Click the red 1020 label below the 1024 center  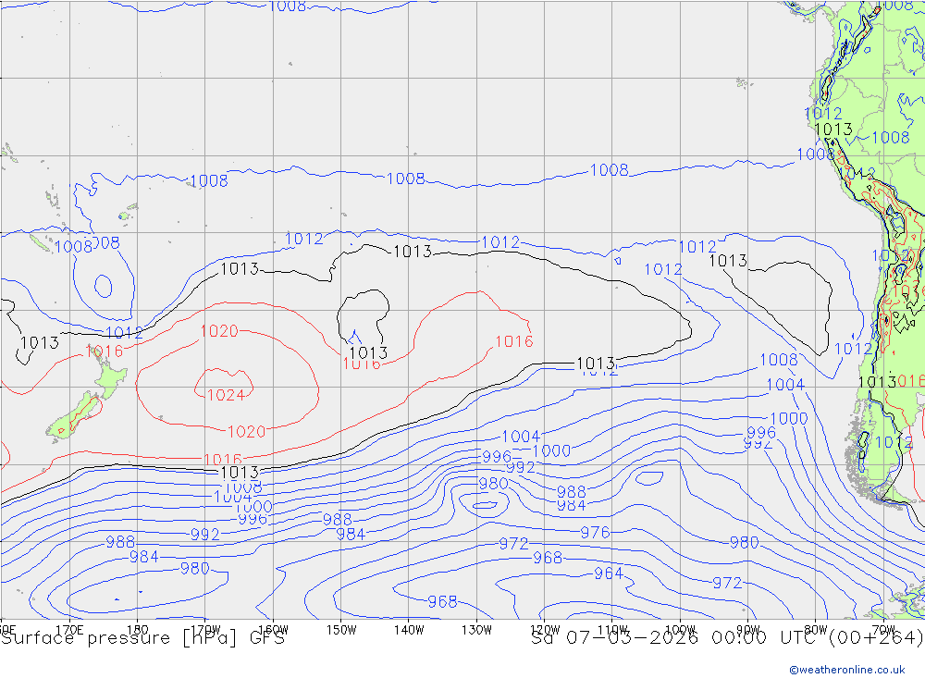[246, 432]
